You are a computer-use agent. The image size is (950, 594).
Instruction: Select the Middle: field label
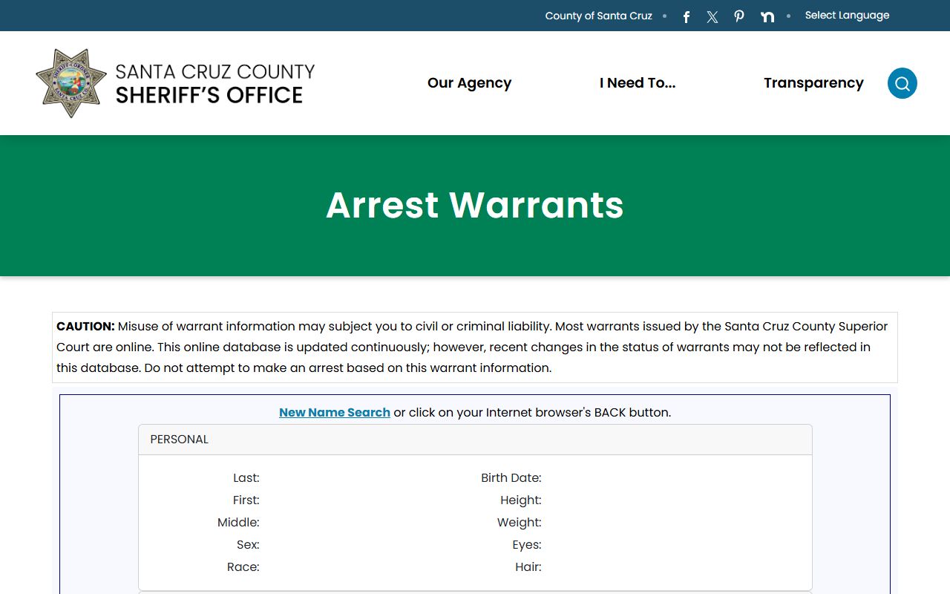click(238, 522)
